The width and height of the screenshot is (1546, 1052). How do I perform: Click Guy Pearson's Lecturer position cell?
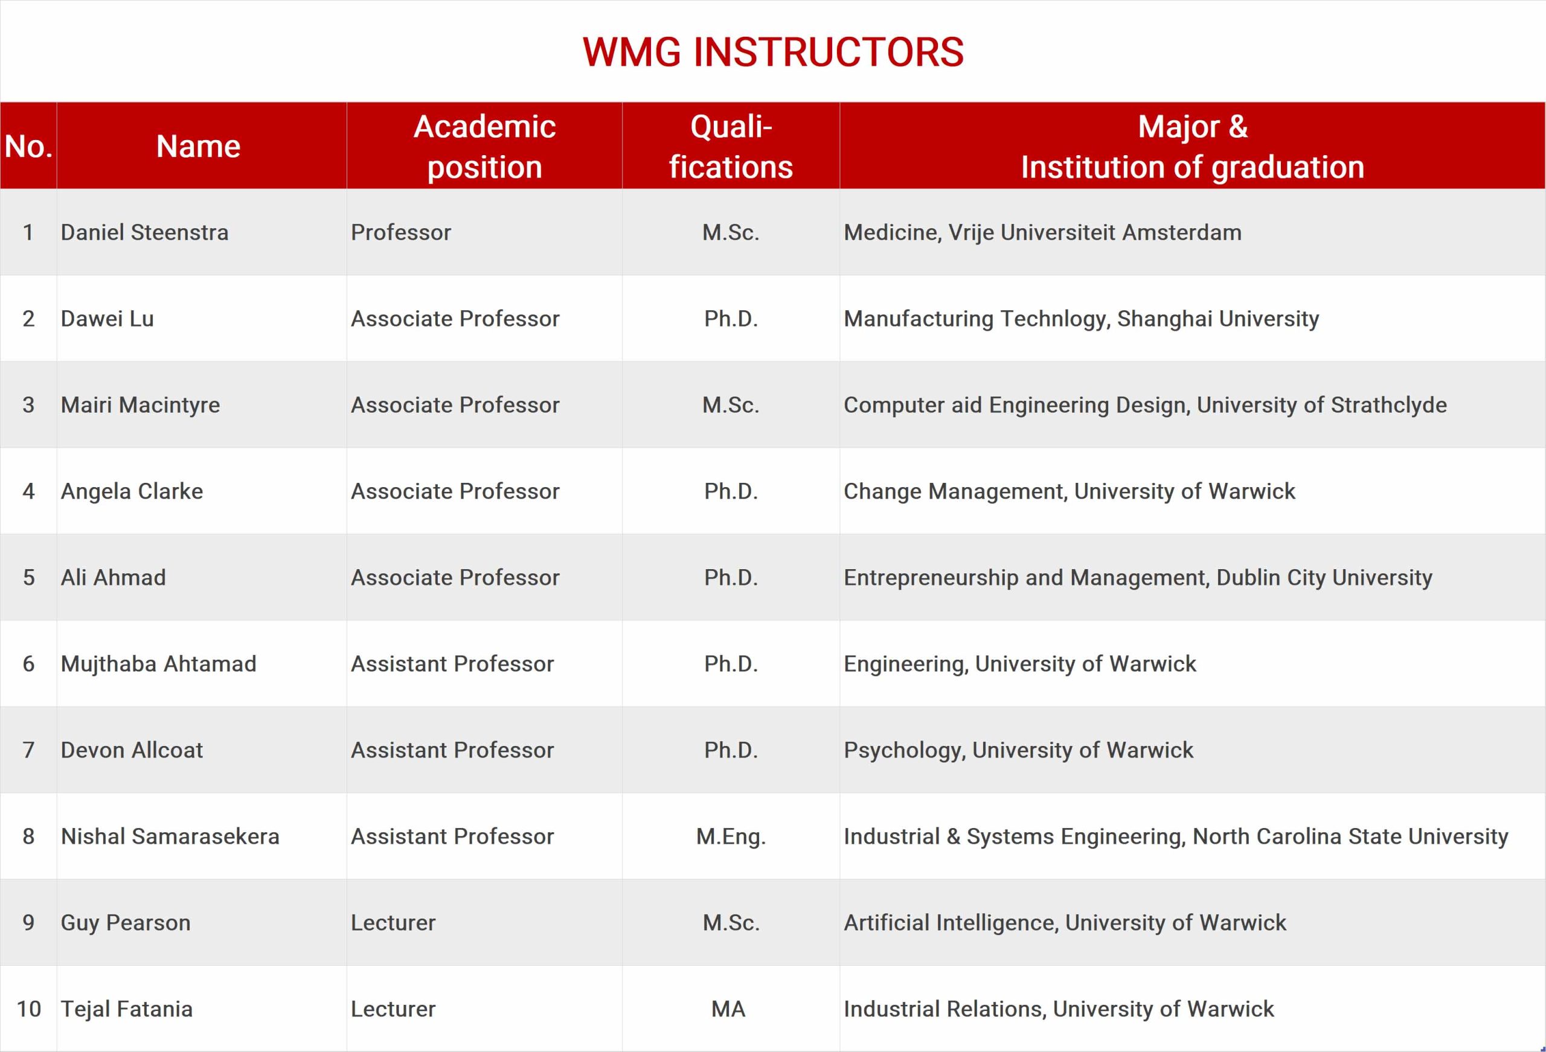click(484, 923)
